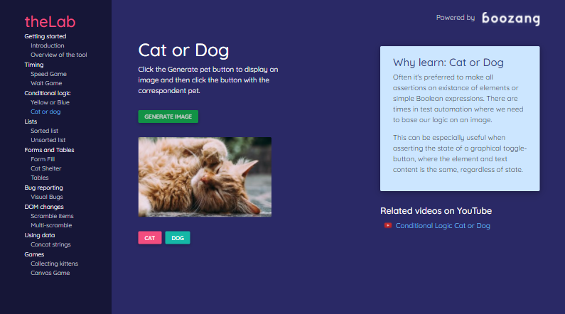Click the Bug reporting heading
The width and height of the screenshot is (565, 314).
43,188
